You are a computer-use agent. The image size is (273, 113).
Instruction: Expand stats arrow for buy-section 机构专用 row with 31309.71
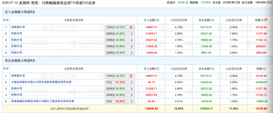[132, 34]
